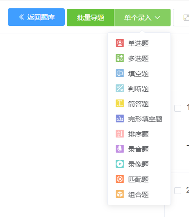
Task: Select 排序题 question type
Action: point(139,134)
